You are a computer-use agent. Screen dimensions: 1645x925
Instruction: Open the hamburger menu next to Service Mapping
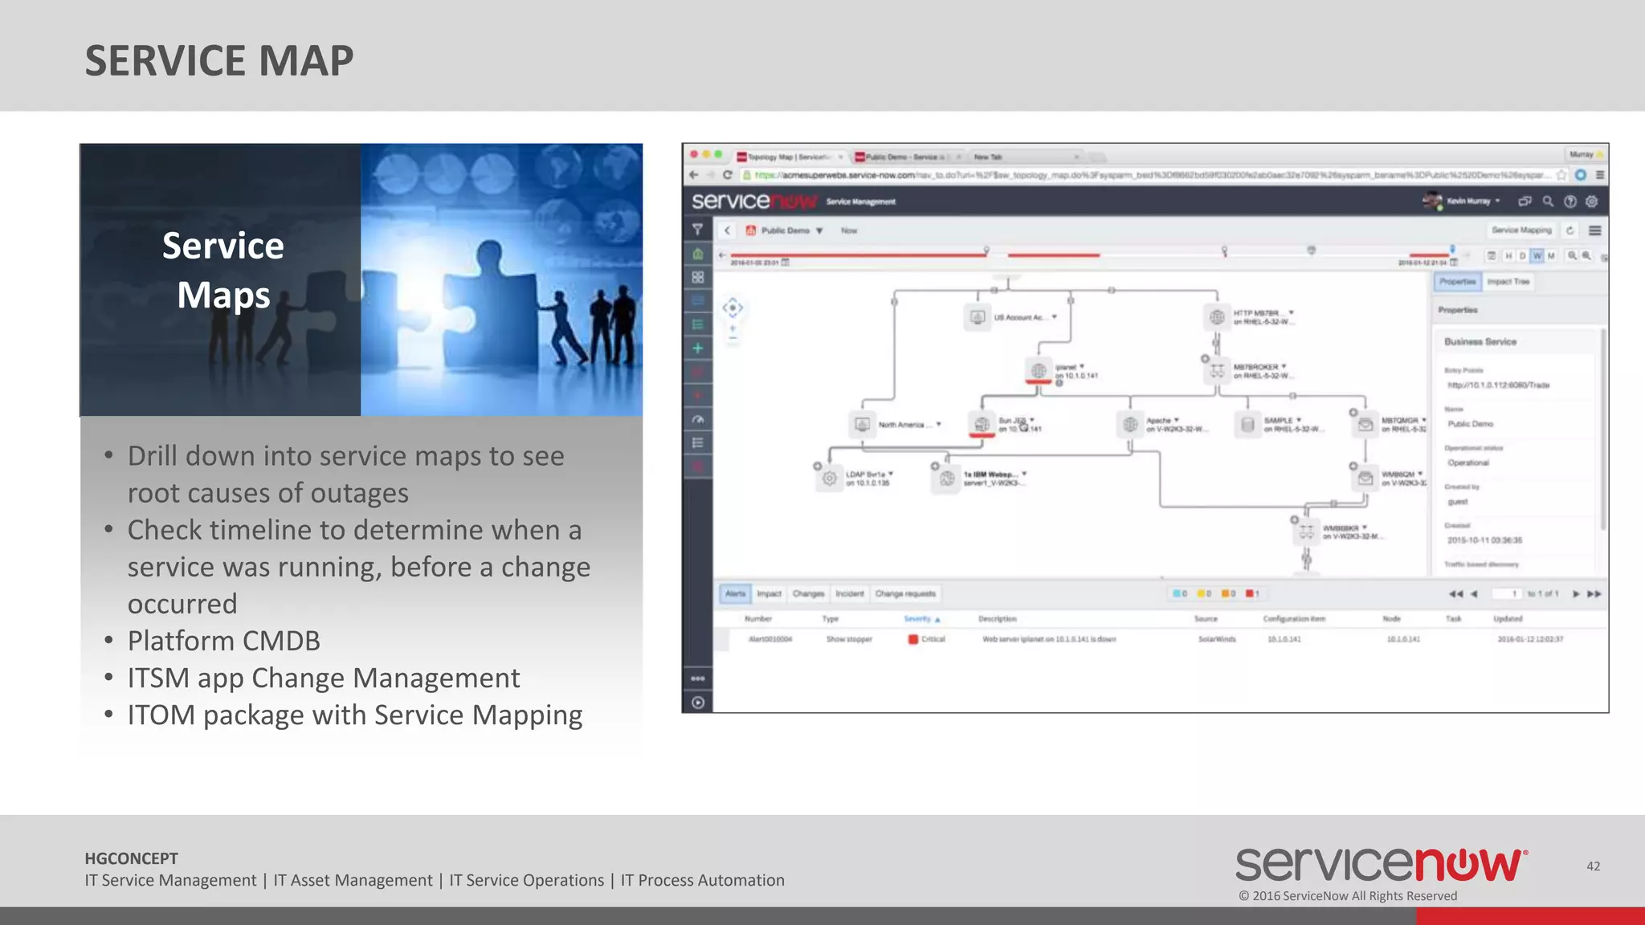pos(1595,230)
